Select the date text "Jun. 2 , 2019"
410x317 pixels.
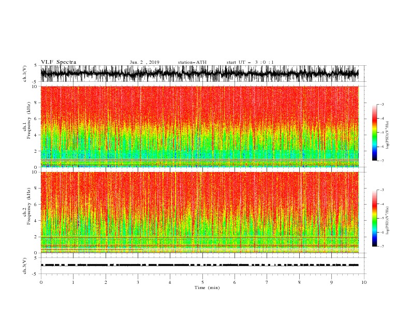pos(144,62)
